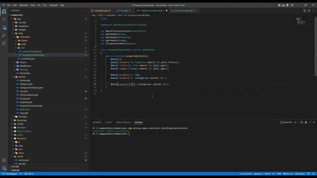Viewport: 317px width, 178px height.
Task: Click App breadcrumb segment above editor
Action: point(94,15)
